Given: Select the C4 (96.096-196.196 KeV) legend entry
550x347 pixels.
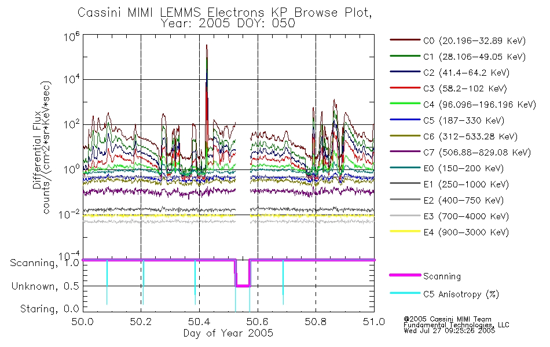Looking at the screenshot, I should point(463,105).
